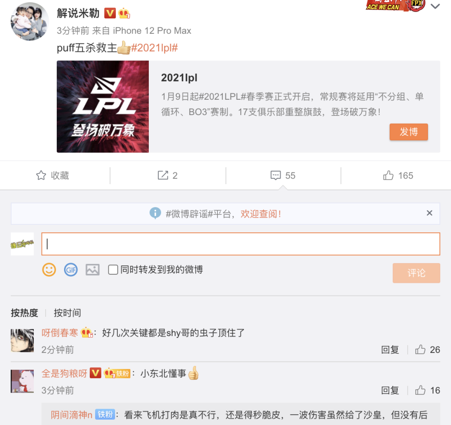Open the LPL 登场破万象 topic thumbnail
The height and width of the screenshot is (425, 451).
click(103, 106)
